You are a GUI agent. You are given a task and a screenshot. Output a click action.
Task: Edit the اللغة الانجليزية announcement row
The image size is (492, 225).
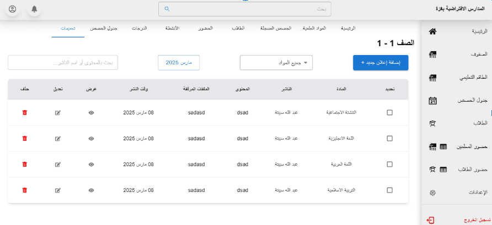click(x=58, y=139)
